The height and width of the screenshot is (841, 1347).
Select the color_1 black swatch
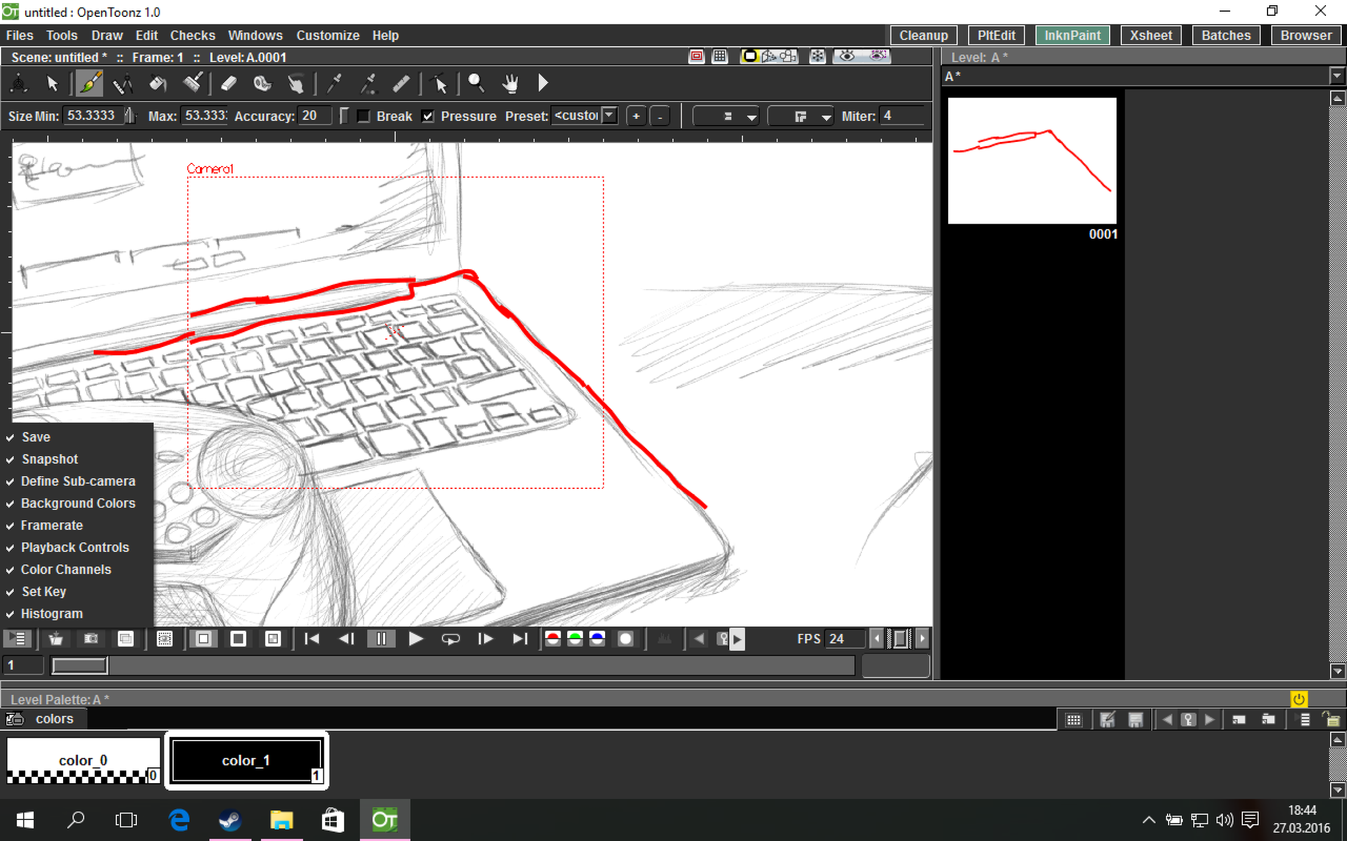[x=246, y=759]
